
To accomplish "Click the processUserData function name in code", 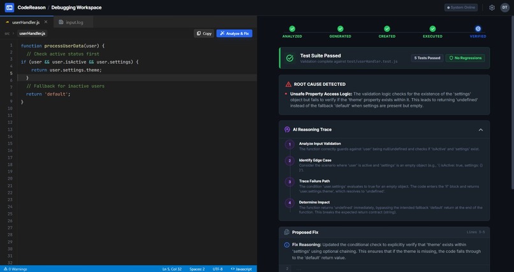I will (x=64, y=46).
